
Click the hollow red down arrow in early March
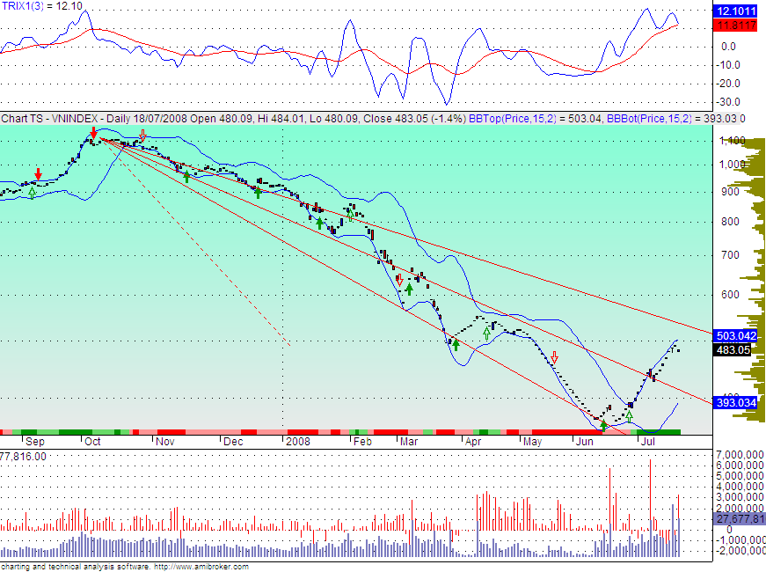point(400,280)
